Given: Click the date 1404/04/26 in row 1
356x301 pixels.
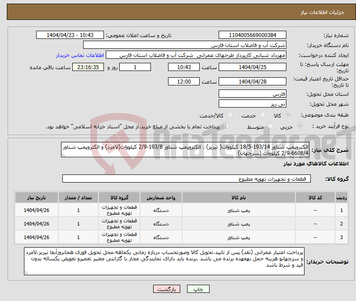Looking at the screenshot, I should pos(37,210).
